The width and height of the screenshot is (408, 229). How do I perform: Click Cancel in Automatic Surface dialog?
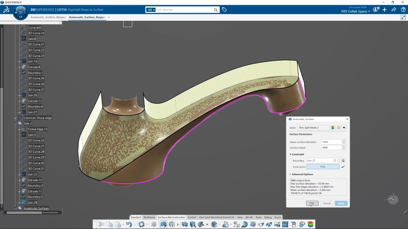(x=326, y=204)
